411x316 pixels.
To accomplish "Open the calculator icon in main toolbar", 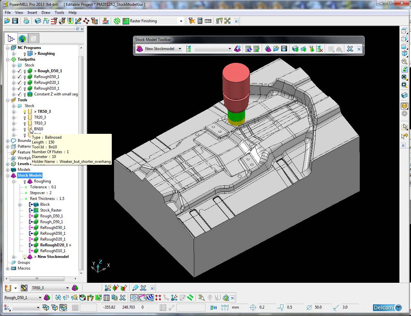I will pyautogui.click(x=200, y=21).
